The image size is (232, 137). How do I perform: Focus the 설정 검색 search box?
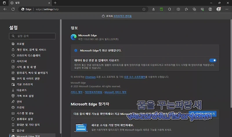(32, 36)
